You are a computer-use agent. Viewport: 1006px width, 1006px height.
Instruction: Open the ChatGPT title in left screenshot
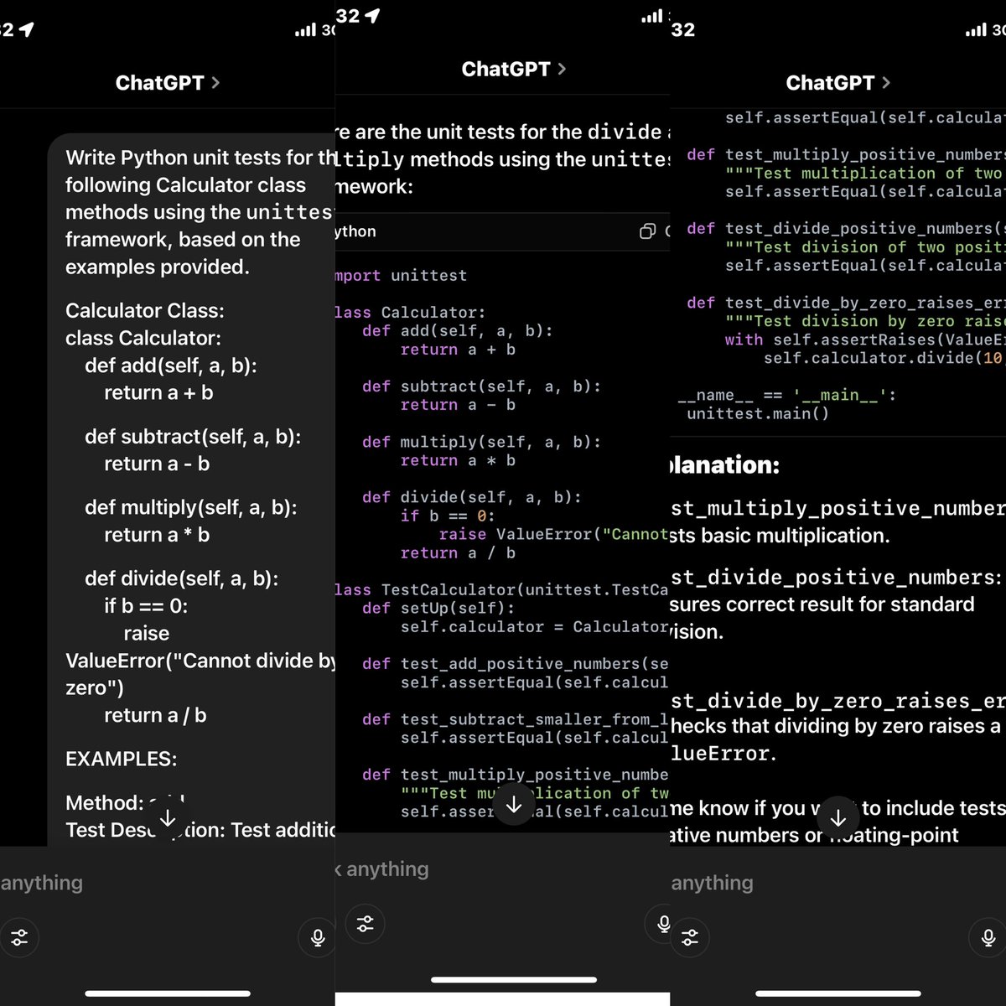click(159, 82)
